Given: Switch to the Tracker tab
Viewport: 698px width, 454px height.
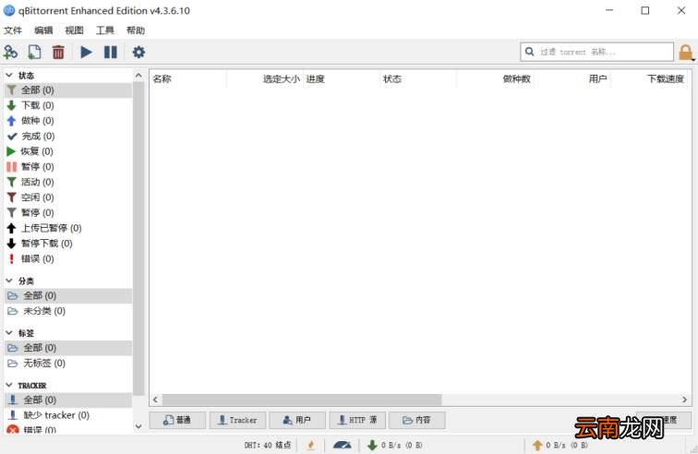Looking at the screenshot, I should (237, 420).
